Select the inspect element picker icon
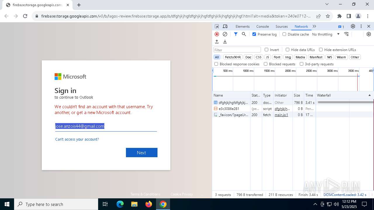The width and height of the screenshot is (374, 210). [217, 26]
